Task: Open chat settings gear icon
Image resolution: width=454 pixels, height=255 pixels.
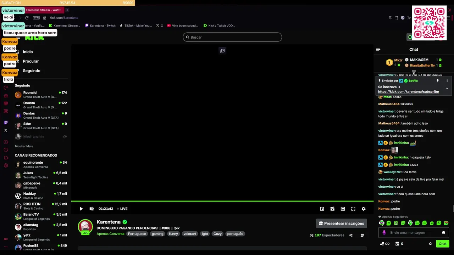Action: (x=430, y=244)
